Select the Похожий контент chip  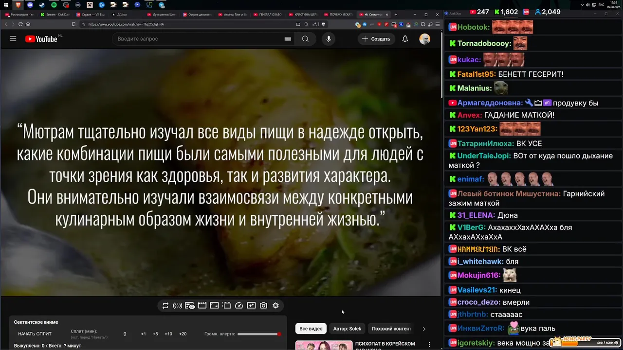(391, 329)
